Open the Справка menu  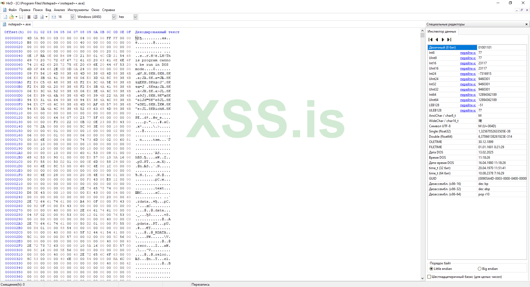point(108,10)
